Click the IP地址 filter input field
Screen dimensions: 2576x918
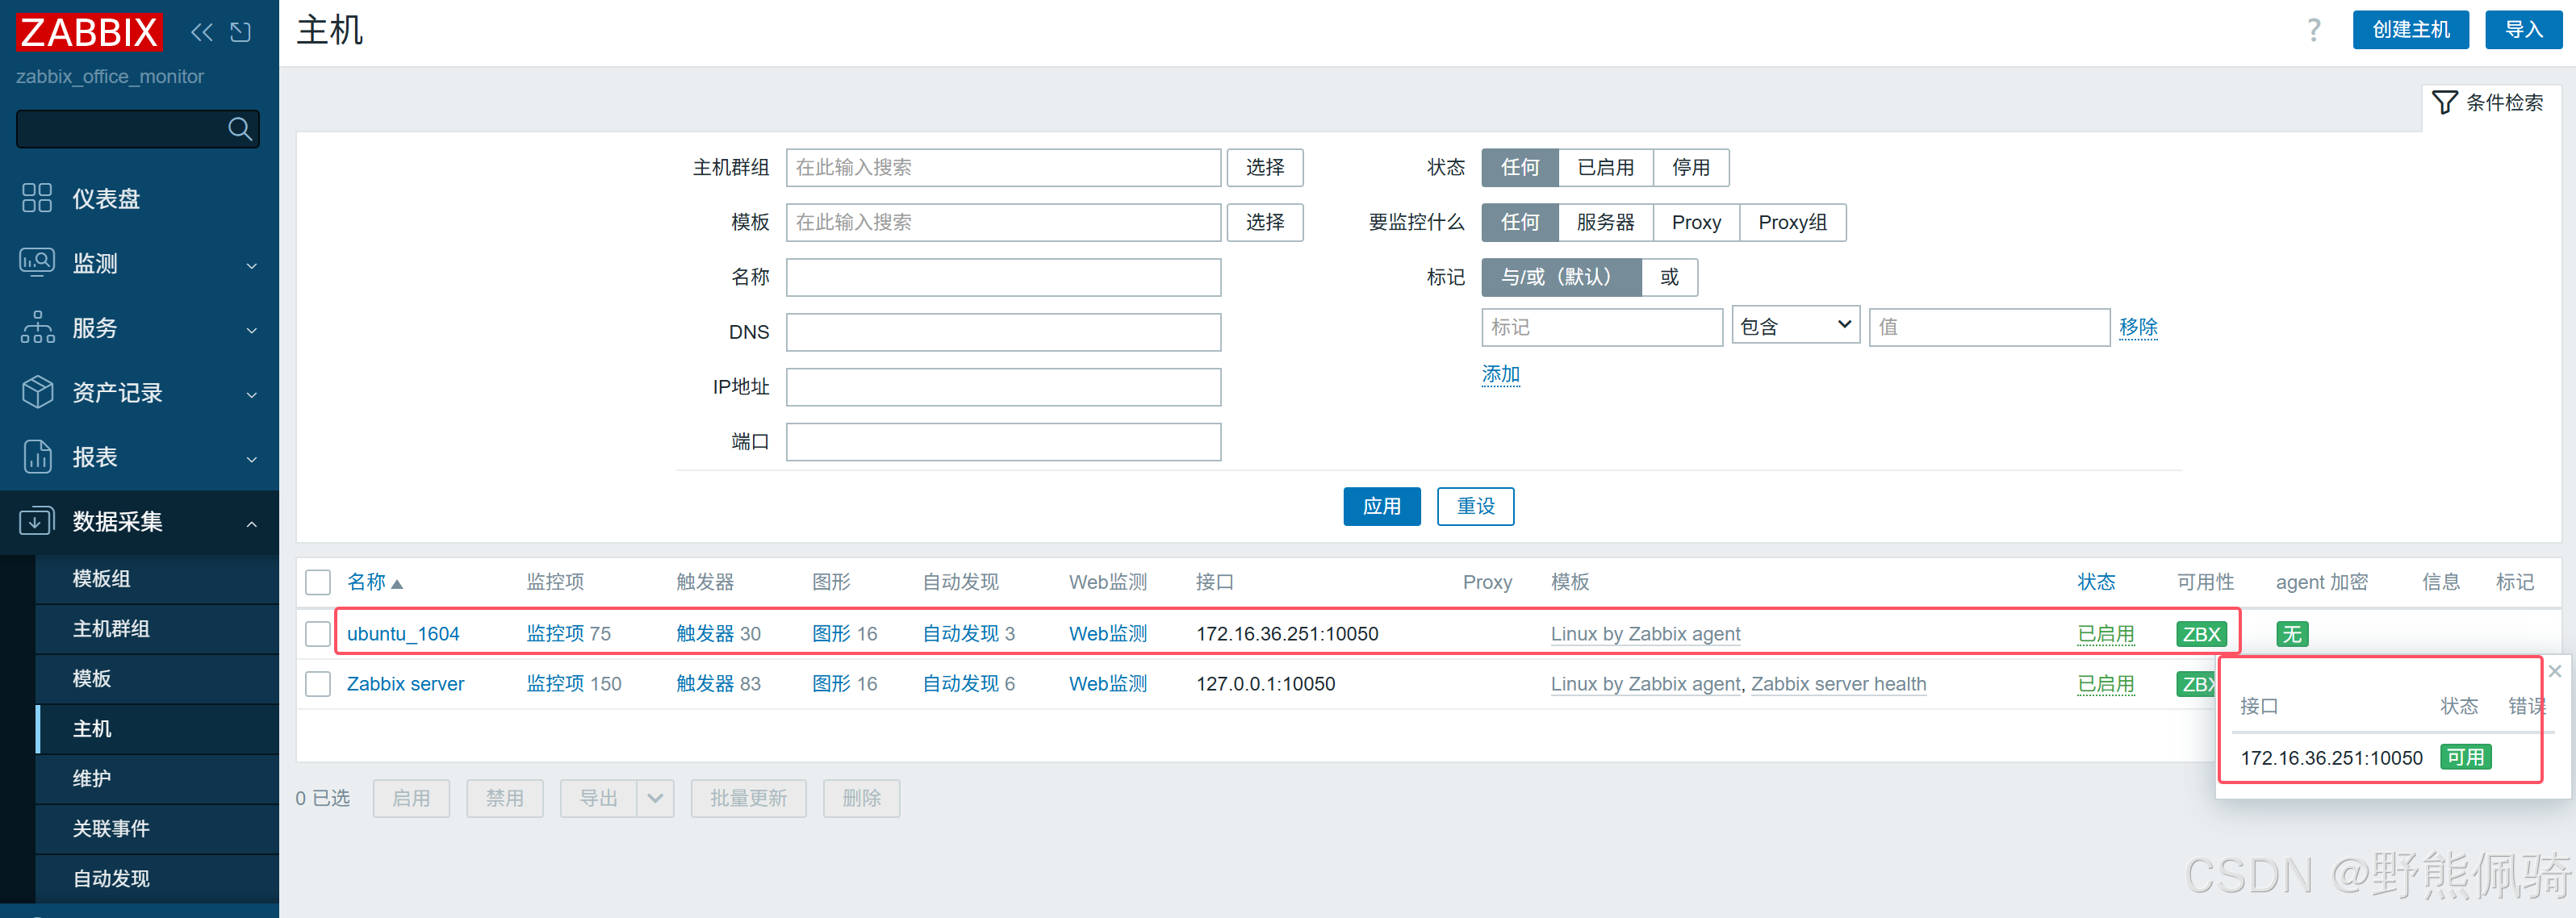click(x=1002, y=387)
